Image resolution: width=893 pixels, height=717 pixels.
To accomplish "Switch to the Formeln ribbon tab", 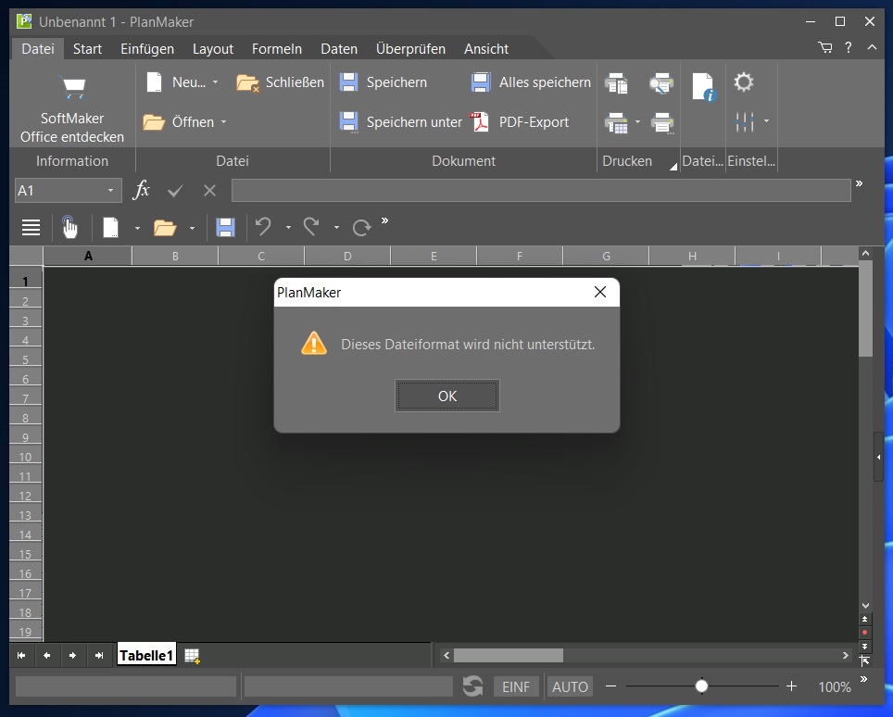I will coord(277,49).
